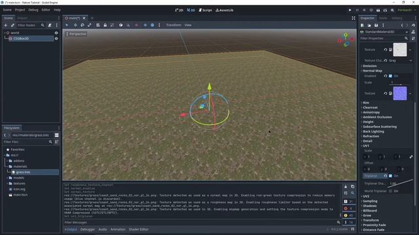Switch to the Script workspace
This screenshot has height=235, width=419.
click(x=205, y=10)
